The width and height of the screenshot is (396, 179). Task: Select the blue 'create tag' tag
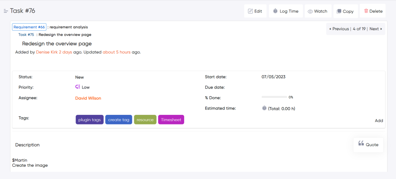click(119, 120)
